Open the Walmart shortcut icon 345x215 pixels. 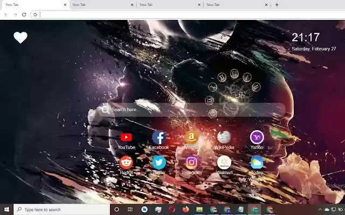(x=224, y=162)
